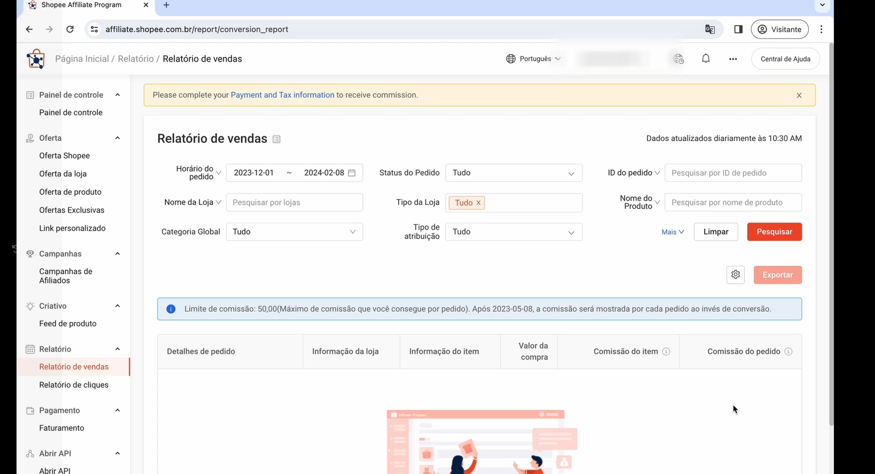Collapse the Campanhas sidebar section

coord(118,254)
